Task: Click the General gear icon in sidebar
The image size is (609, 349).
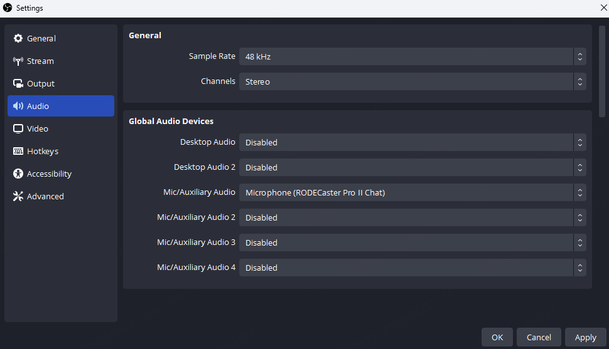Action: 18,39
